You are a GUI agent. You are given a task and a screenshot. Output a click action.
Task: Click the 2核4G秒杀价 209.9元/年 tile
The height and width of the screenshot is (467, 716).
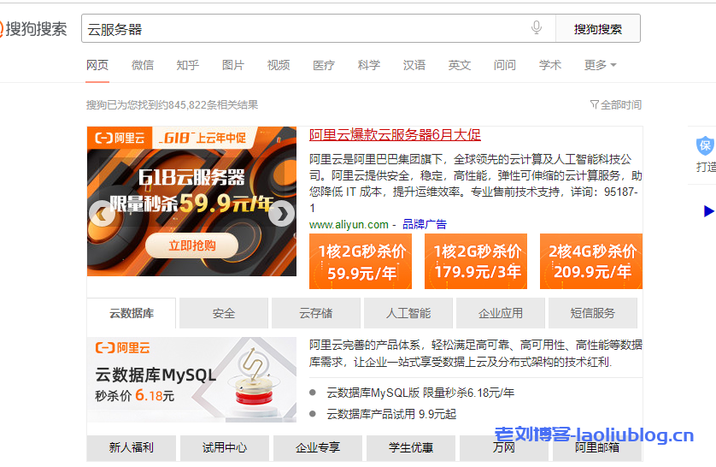coord(591,262)
